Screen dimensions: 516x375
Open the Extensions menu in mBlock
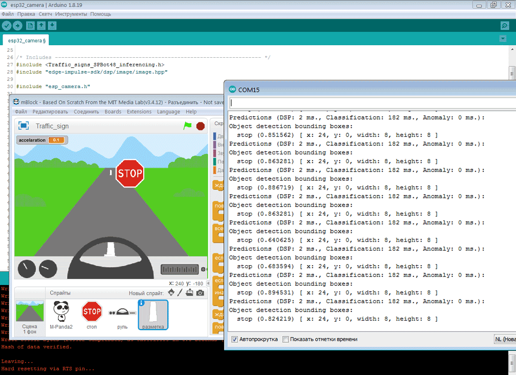coord(139,112)
